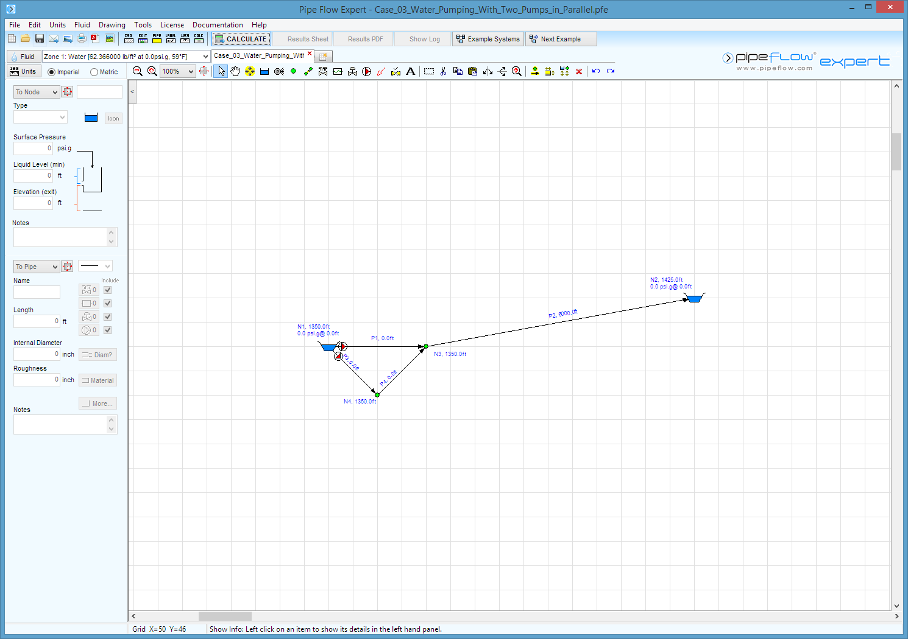
Task: Open the 100% zoom level dropdown
Action: [x=177, y=71]
